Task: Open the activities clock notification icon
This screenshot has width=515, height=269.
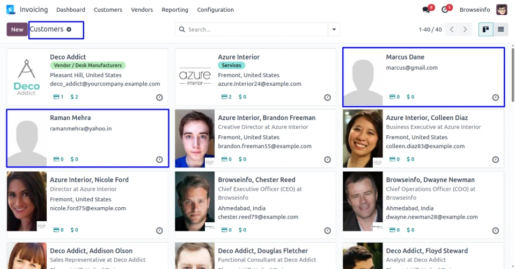Action: point(445,10)
